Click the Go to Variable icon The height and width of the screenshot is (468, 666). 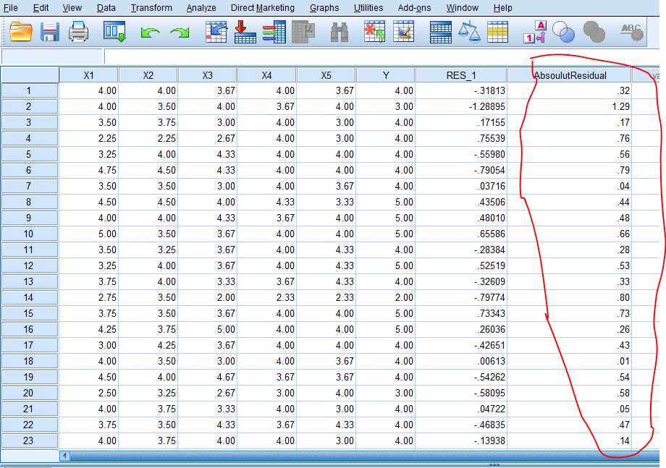pos(245,33)
